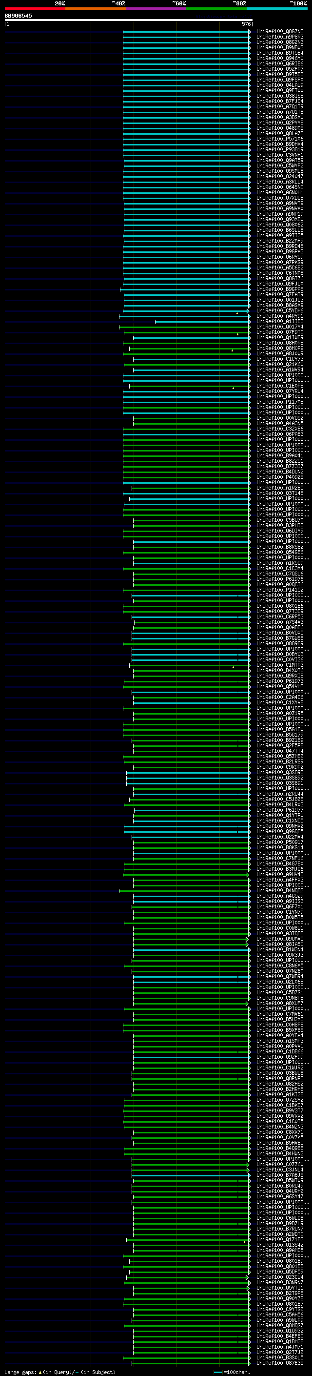This screenshot has height=1376, width=312.
Task: Select hit UniRef100_A3KLL4
Action: (280, 182)
